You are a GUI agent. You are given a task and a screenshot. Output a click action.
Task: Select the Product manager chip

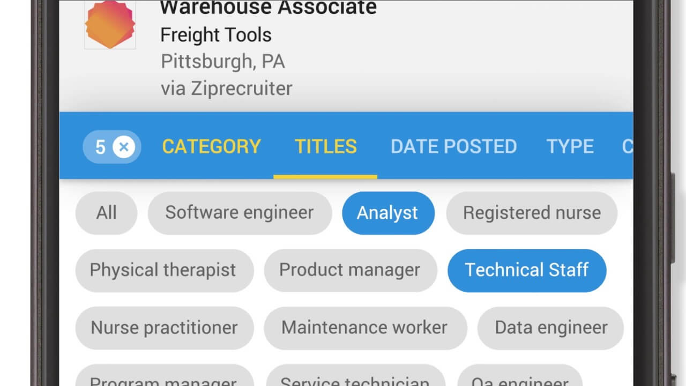[x=349, y=270]
